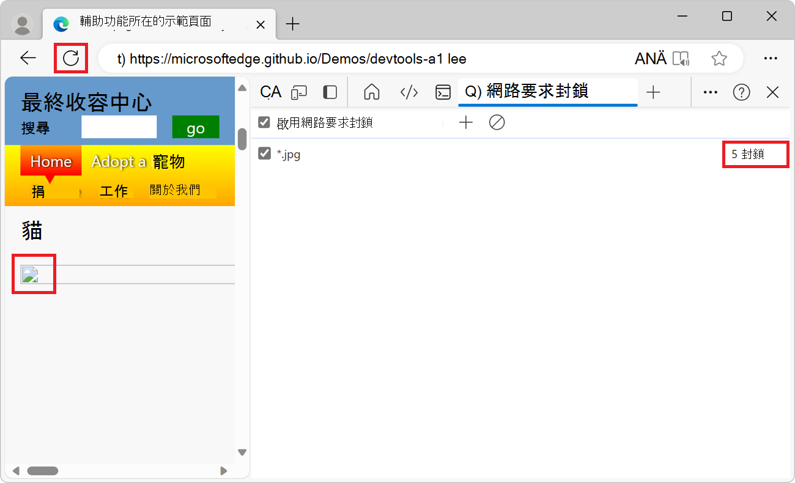
Task: Open the Console panel icon
Action: 443,92
